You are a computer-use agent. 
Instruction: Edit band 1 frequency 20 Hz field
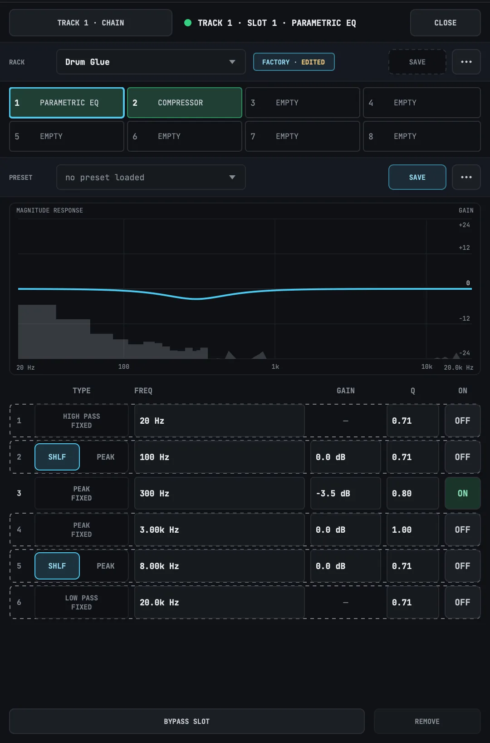(x=220, y=421)
